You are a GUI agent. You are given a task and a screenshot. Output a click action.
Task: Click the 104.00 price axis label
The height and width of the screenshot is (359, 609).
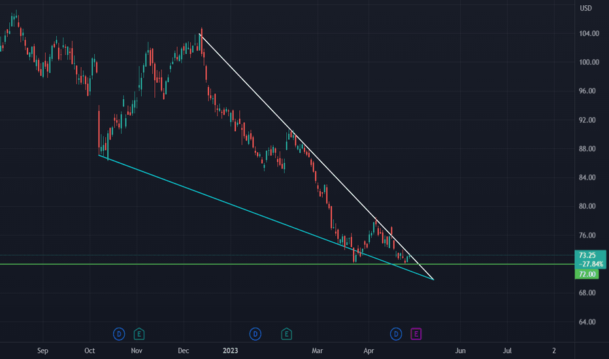589,34
